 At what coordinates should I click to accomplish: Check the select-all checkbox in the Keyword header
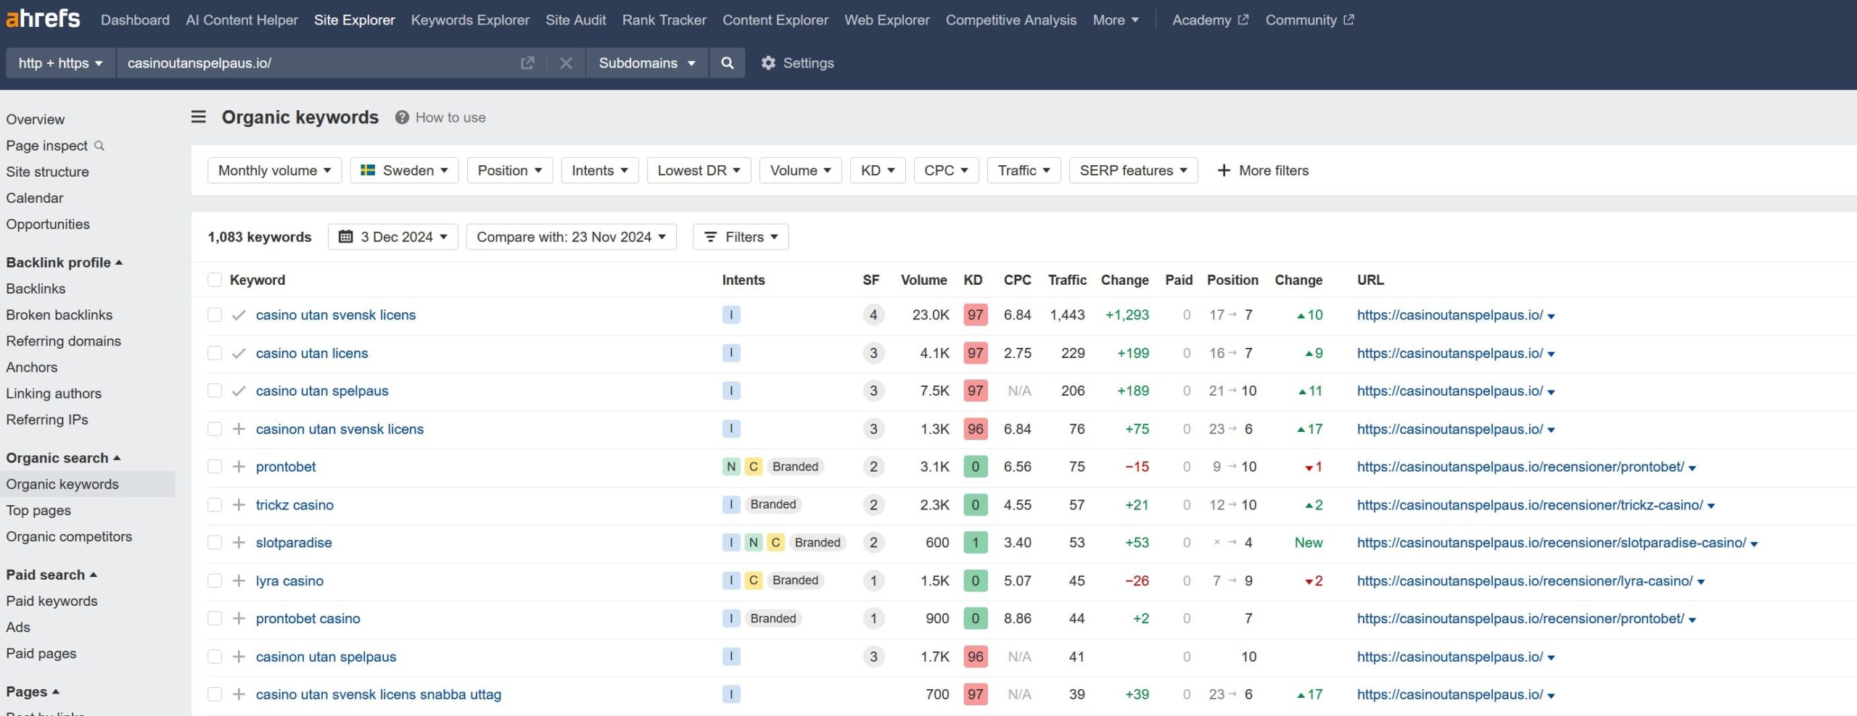point(215,280)
